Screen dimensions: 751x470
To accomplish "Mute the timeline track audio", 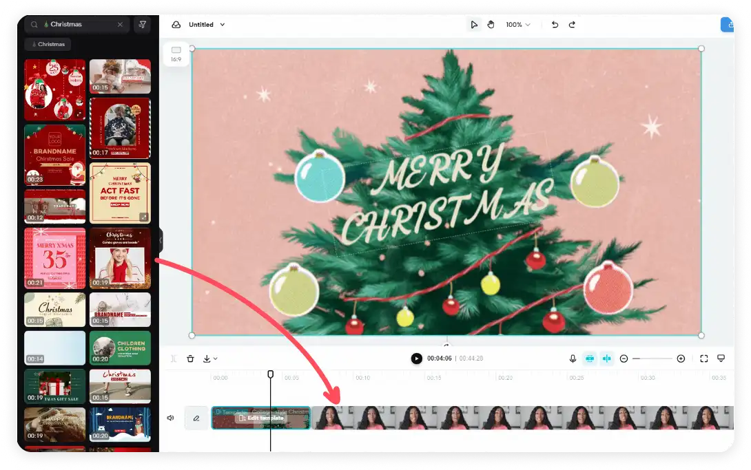I will point(170,418).
